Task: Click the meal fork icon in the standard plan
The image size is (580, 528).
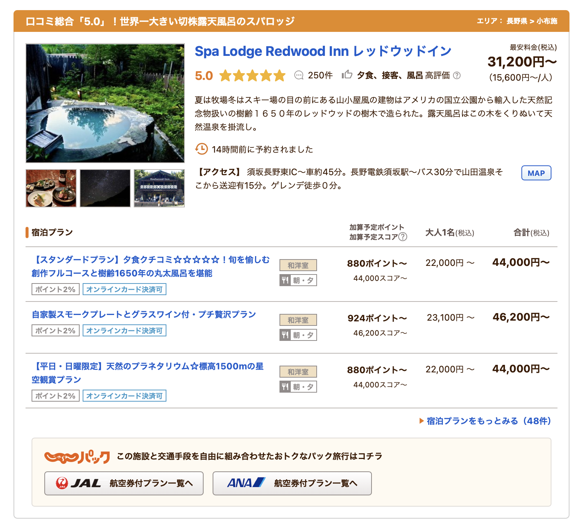Action: [285, 280]
